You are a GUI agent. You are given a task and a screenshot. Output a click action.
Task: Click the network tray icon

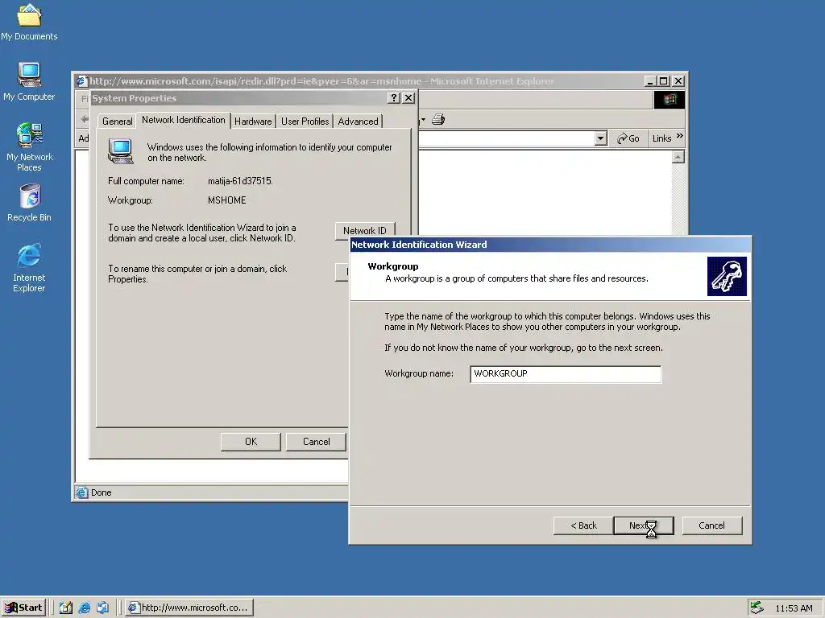[757, 608]
